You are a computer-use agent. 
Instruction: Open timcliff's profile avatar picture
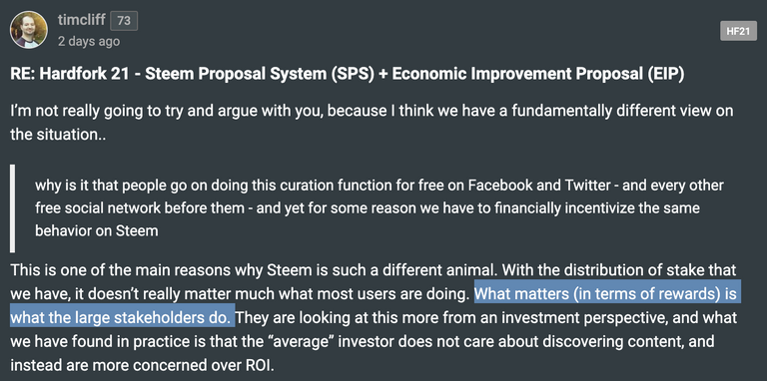(29, 30)
